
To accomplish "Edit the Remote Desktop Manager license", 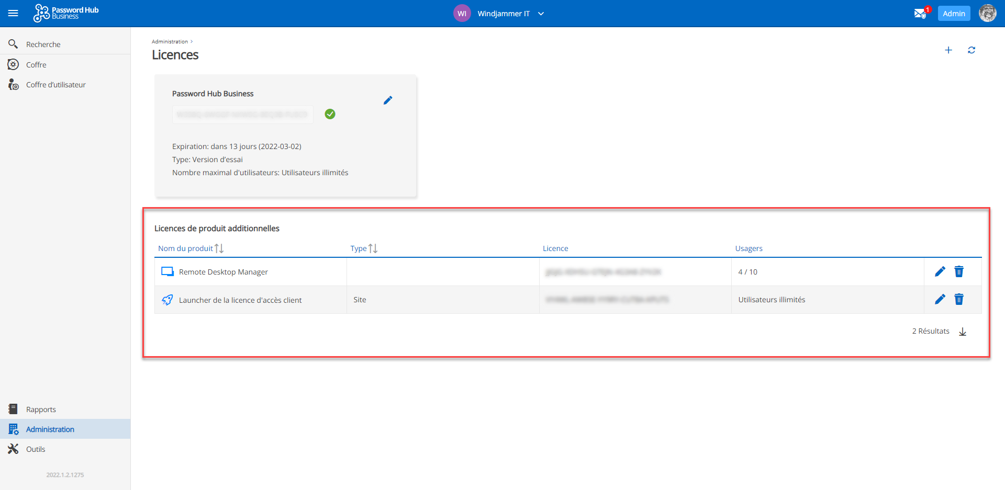I will pyautogui.click(x=940, y=271).
